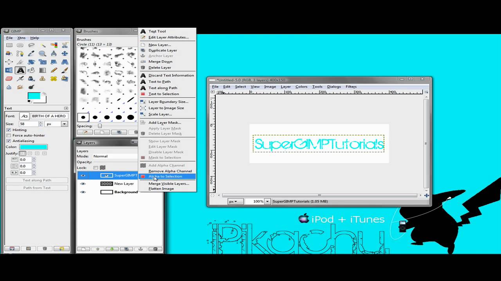Select the Rectangle Select tool

pos(9,45)
